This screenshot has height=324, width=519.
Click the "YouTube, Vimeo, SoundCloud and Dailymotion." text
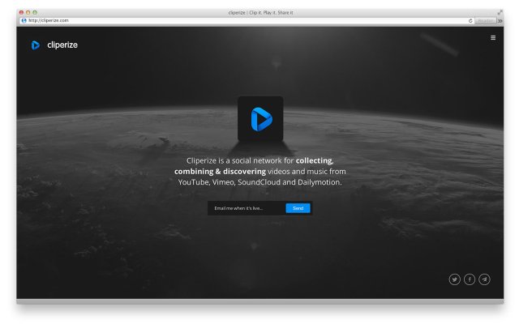tap(259, 182)
